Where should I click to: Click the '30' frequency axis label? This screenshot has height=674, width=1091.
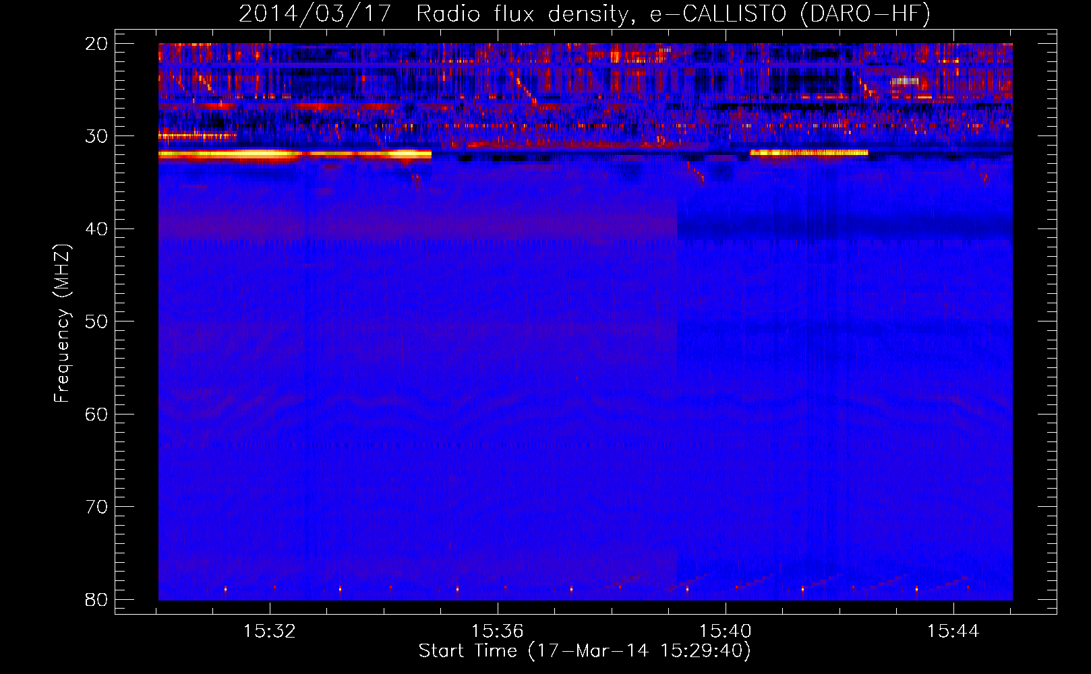[96, 136]
